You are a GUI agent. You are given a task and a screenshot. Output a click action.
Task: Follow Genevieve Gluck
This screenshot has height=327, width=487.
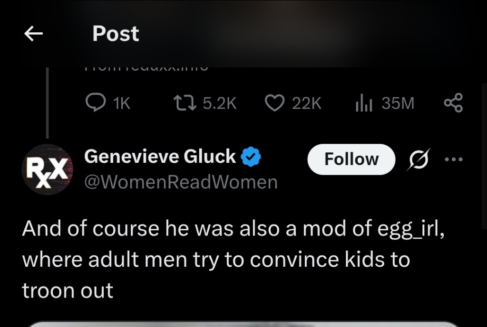click(x=351, y=159)
